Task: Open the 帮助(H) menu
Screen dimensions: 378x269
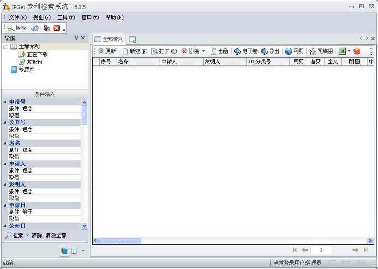Action: pos(114,17)
